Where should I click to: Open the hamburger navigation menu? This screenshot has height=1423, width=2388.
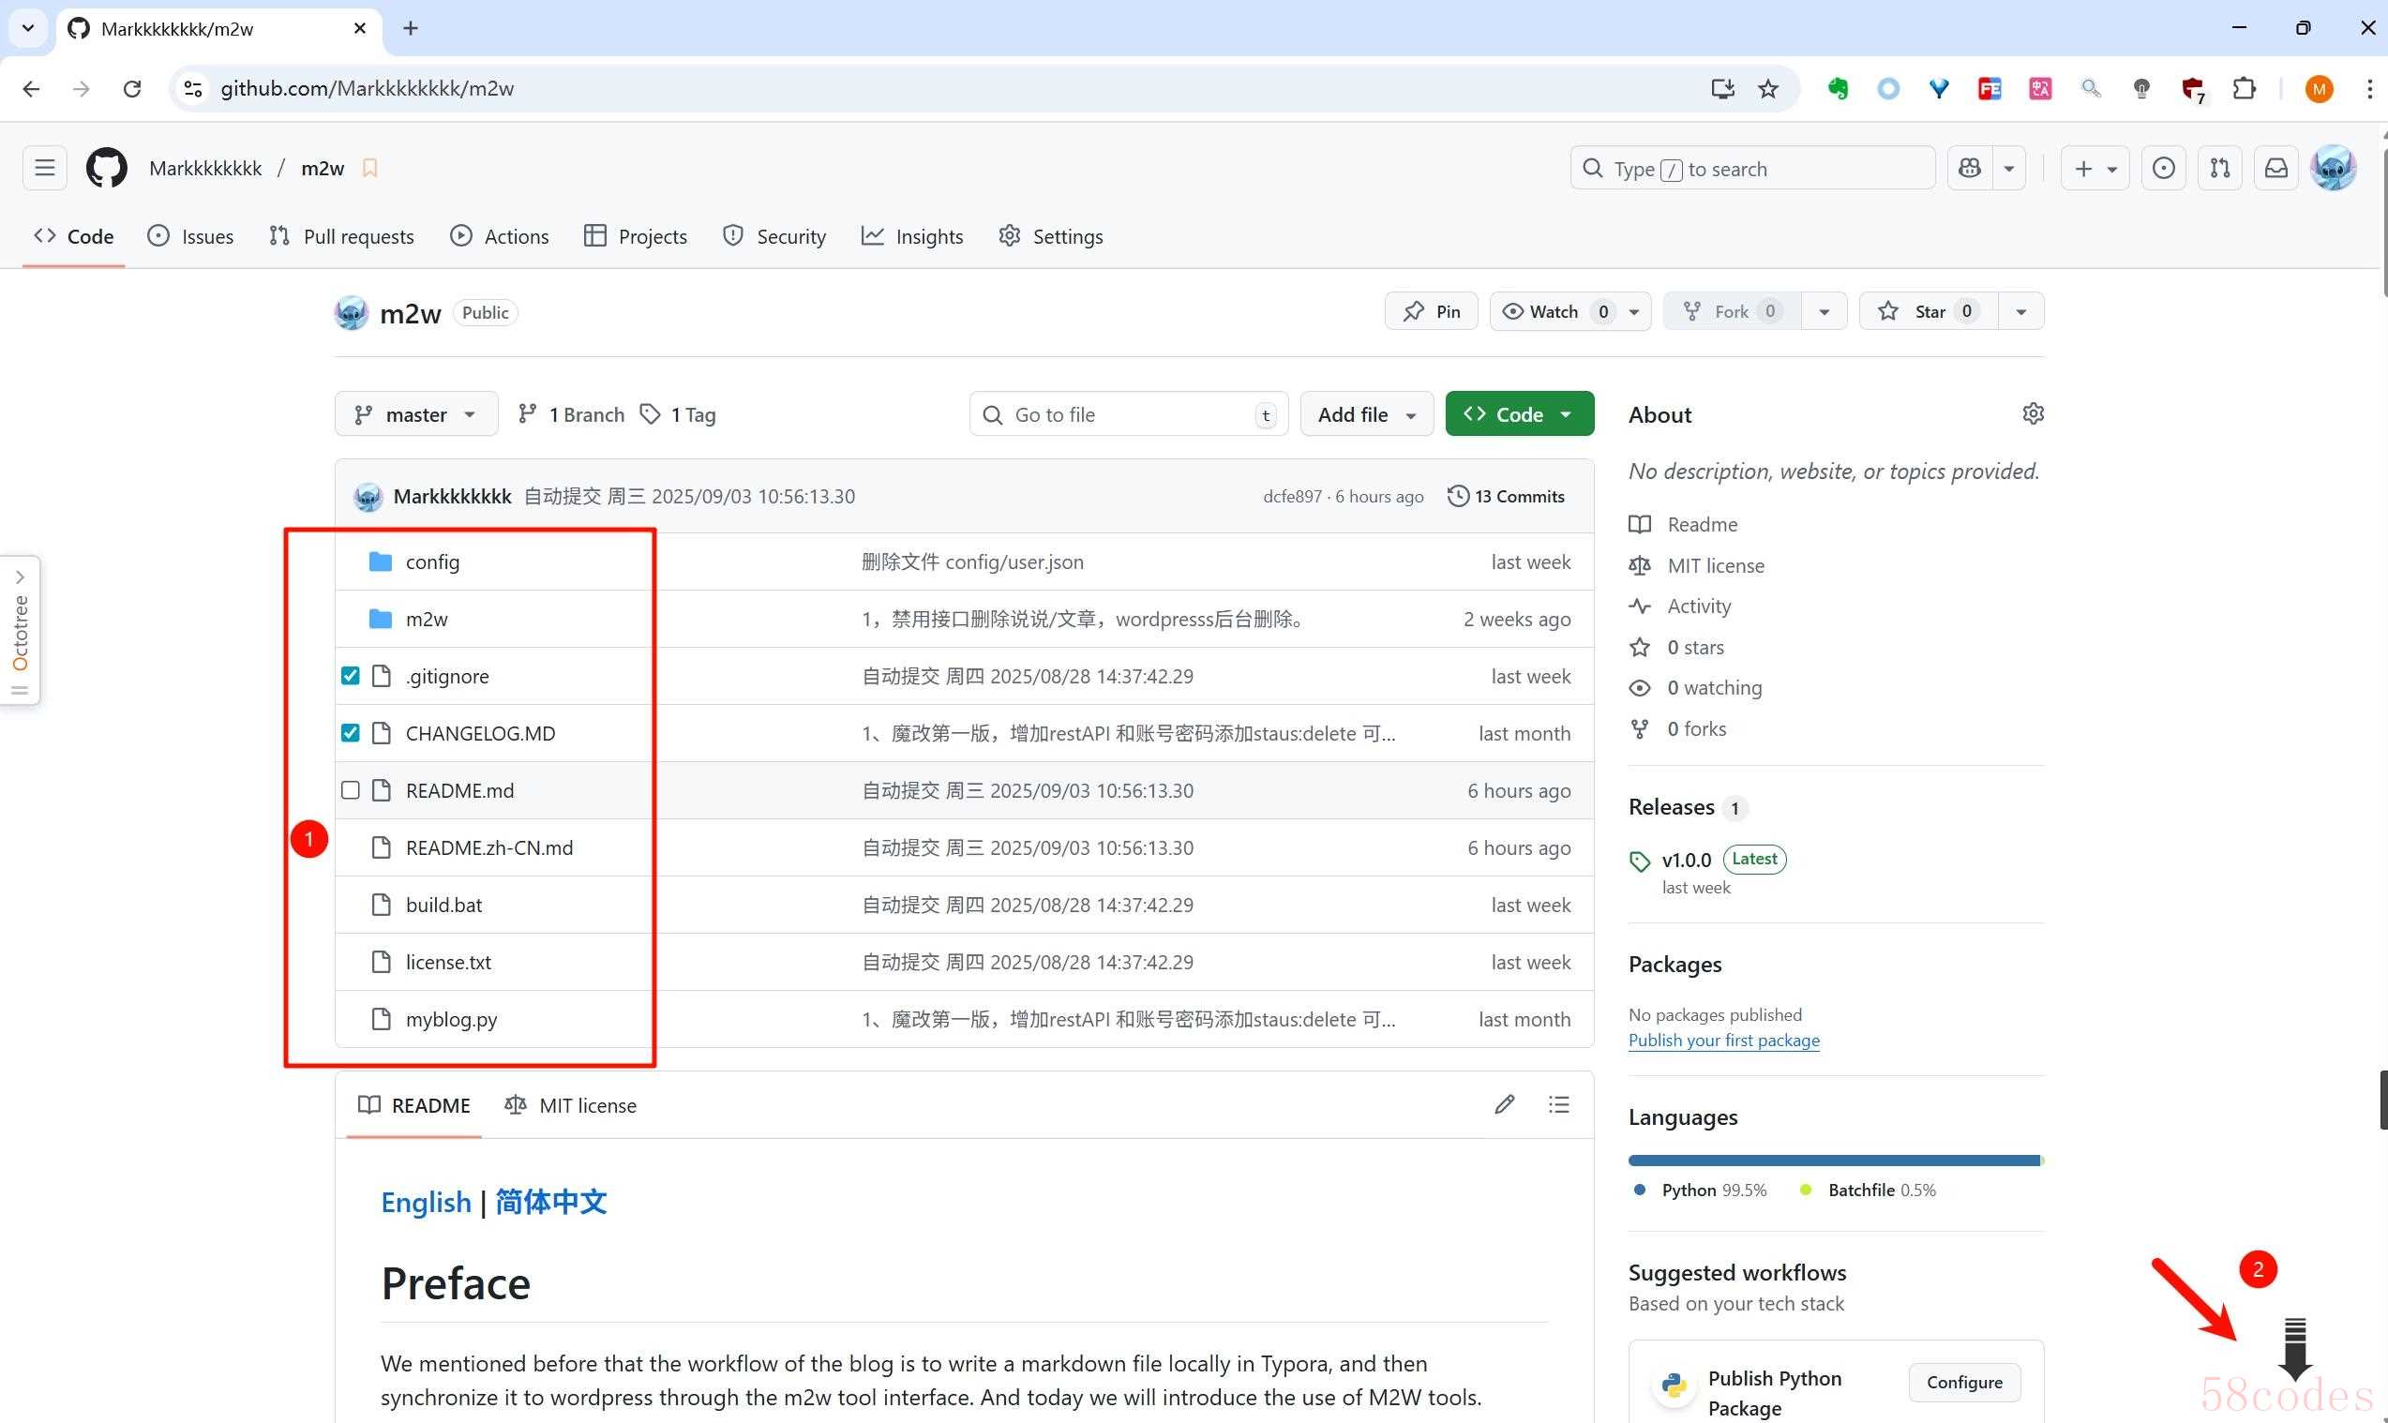[45, 169]
